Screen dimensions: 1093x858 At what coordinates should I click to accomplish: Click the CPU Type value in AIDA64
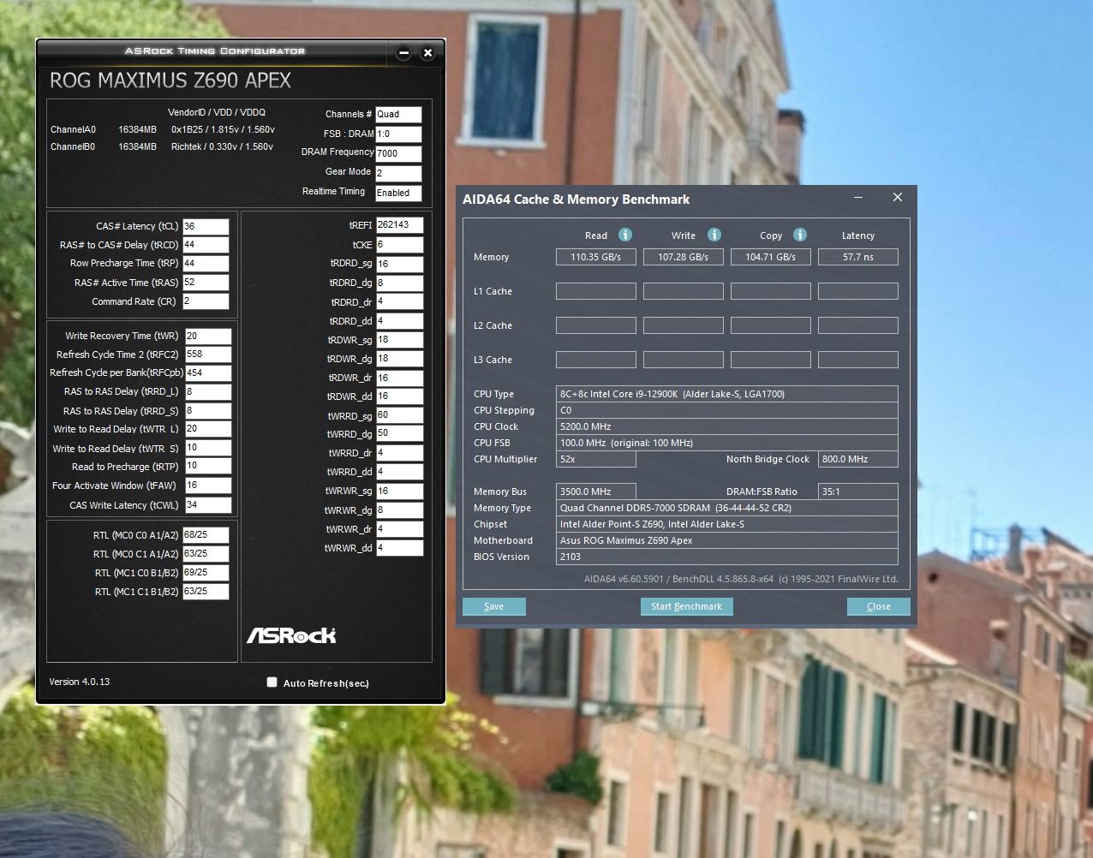tap(727, 394)
